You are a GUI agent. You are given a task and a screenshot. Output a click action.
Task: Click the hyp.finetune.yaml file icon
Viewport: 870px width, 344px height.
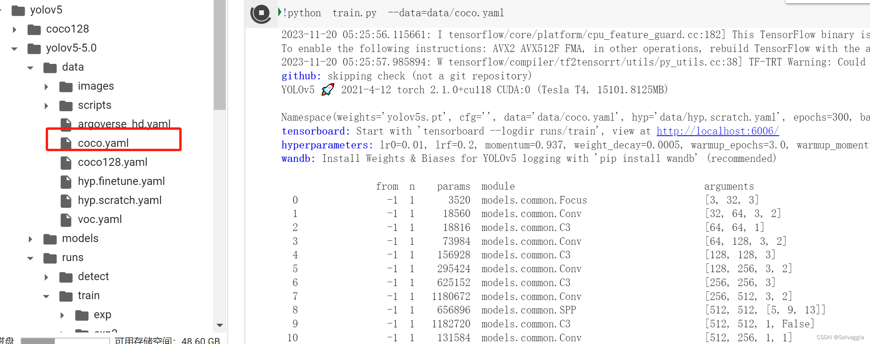point(66,181)
